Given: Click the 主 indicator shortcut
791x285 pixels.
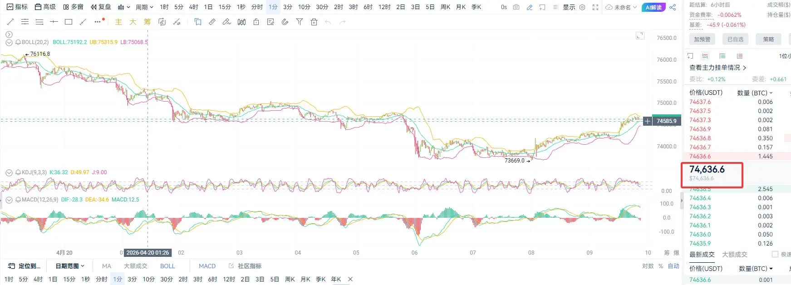Looking at the screenshot, I should [x=118, y=22].
